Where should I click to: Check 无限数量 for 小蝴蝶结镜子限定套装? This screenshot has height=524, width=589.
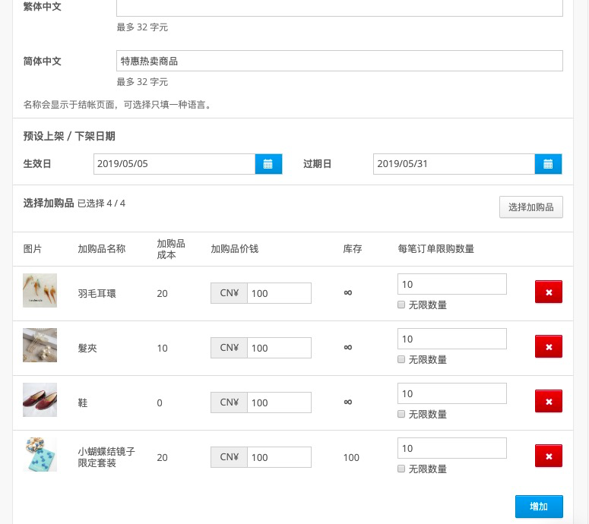click(401, 469)
